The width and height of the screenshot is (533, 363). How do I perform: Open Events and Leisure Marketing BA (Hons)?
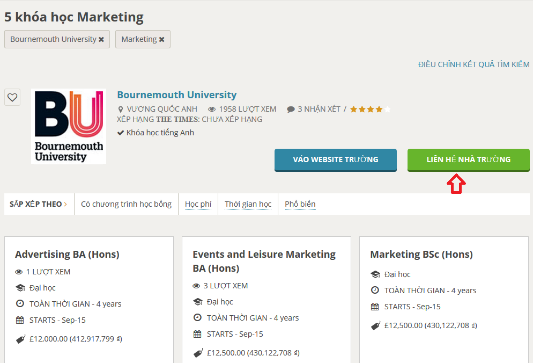tap(264, 261)
